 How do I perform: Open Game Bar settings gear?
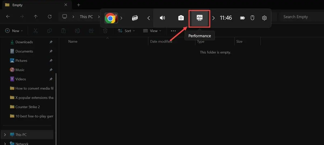point(264,18)
